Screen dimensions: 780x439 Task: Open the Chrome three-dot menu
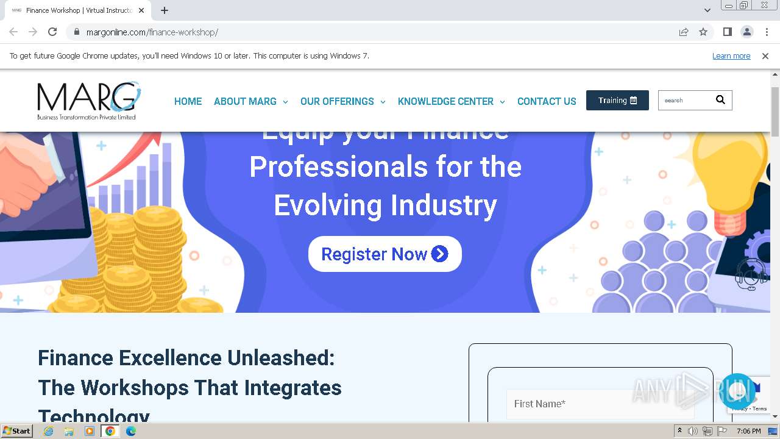pyautogui.click(x=767, y=32)
